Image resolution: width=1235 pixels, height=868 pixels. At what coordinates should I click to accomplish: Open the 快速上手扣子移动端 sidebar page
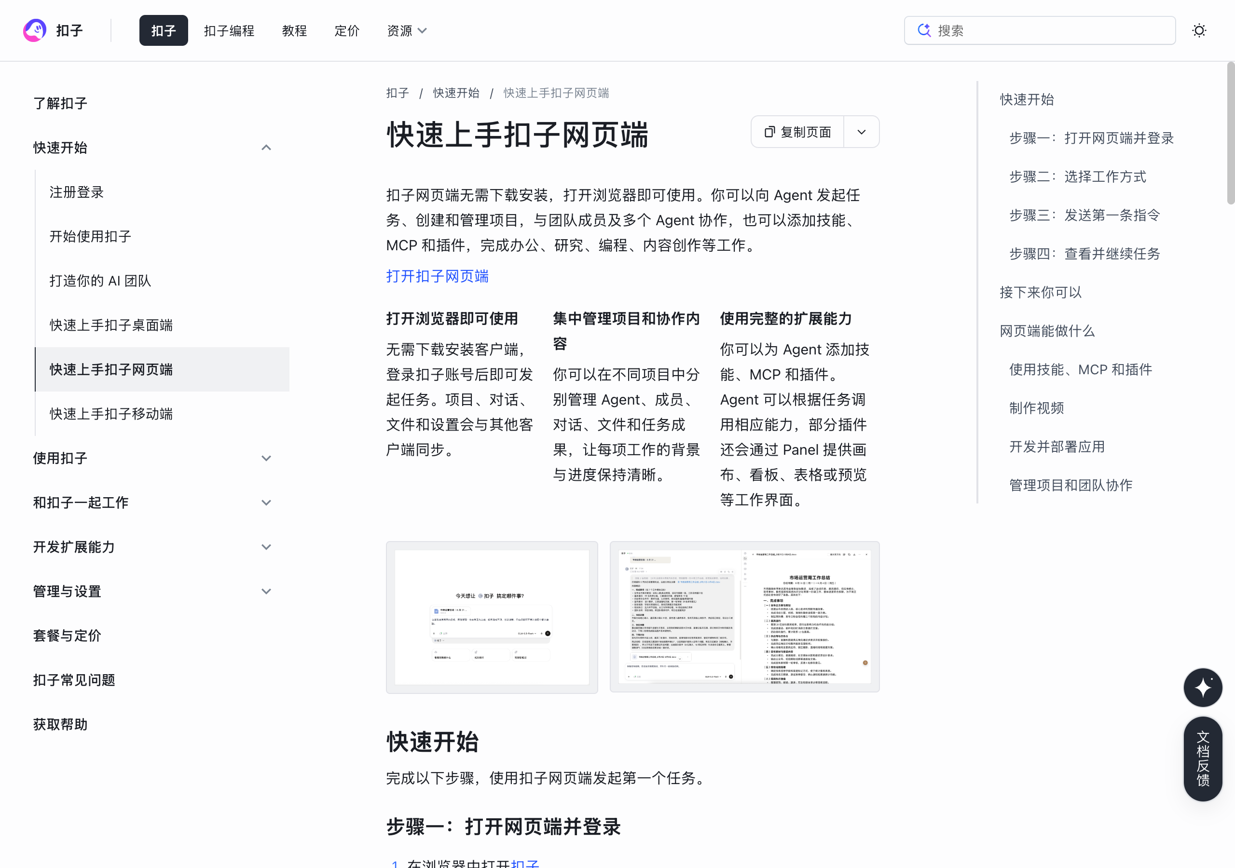pyautogui.click(x=111, y=414)
